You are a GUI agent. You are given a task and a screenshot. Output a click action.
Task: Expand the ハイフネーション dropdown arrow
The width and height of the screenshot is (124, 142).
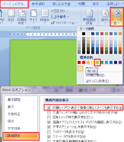pyautogui.click(x=78, y=22)
